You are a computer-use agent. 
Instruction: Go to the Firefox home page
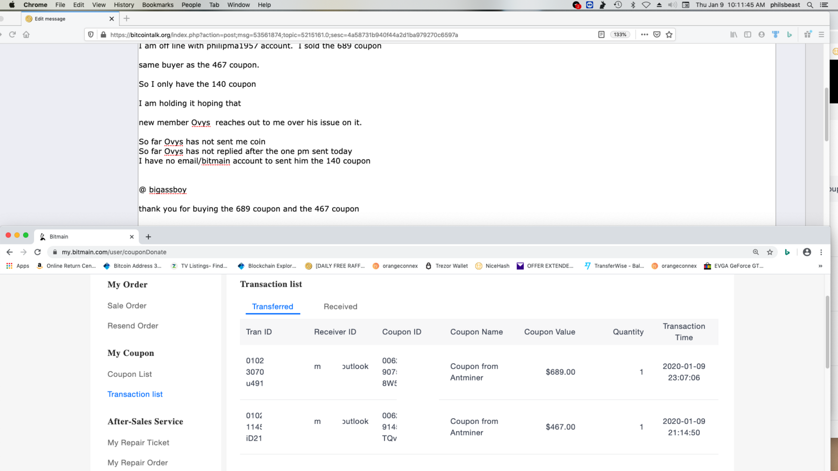26,35
